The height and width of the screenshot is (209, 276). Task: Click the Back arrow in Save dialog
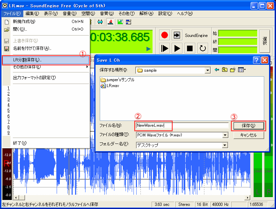point(217,70)
